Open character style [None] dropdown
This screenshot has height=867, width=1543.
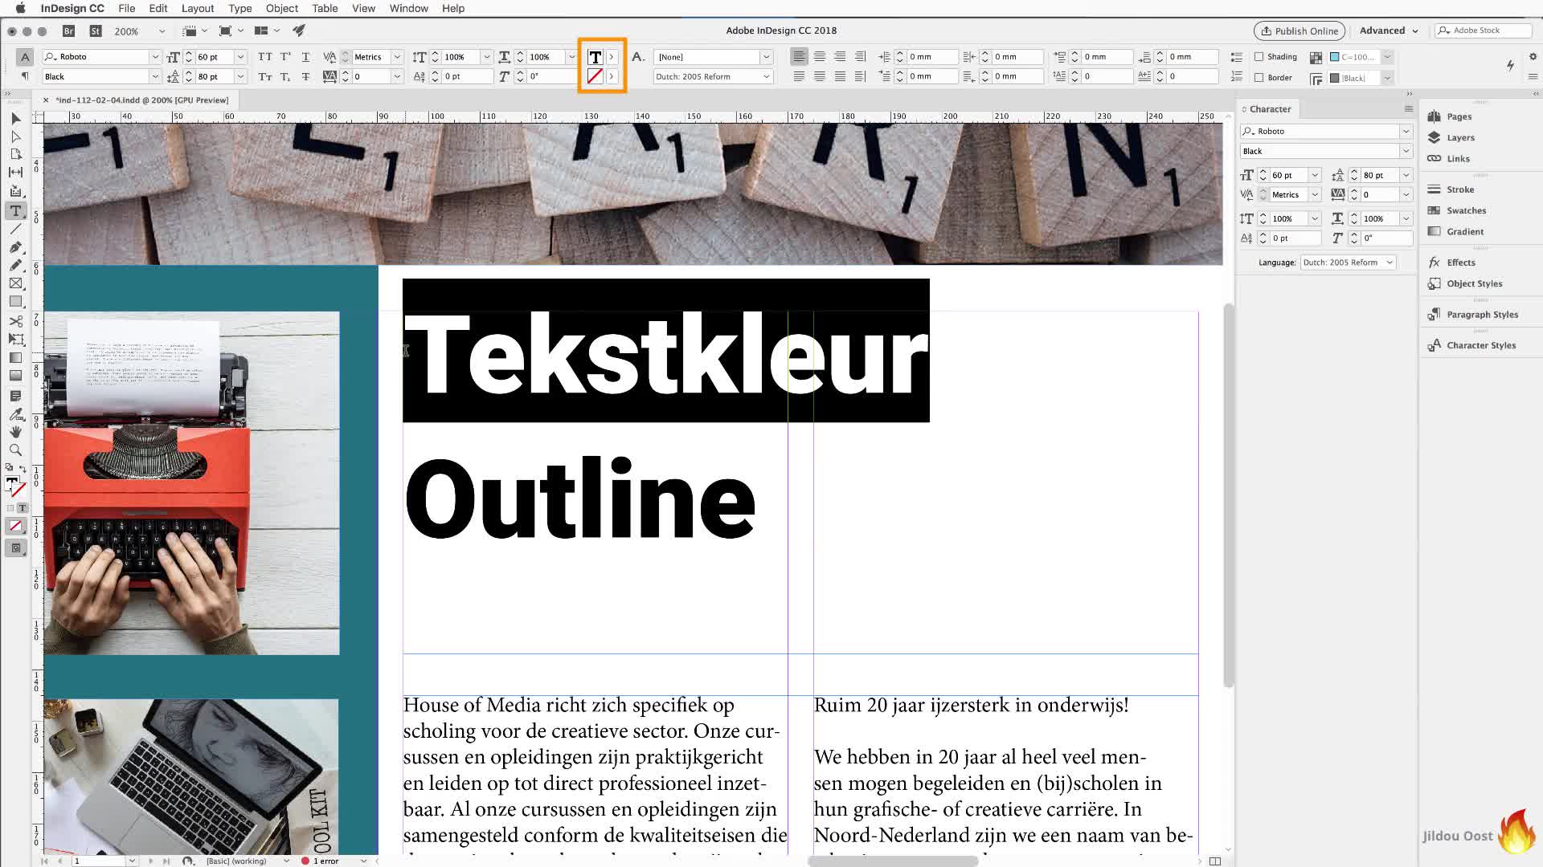point(766,57)
